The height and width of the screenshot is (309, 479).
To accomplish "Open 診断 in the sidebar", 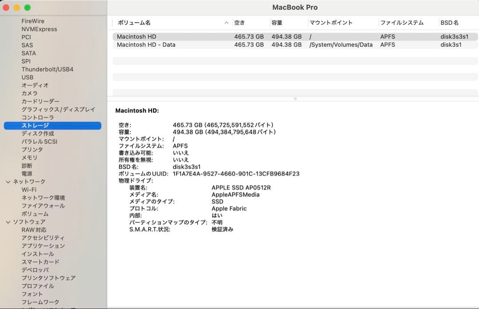I will click(x=27, y=166).
